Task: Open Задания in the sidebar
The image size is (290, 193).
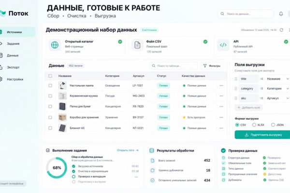Action: [x=13, y=44]
